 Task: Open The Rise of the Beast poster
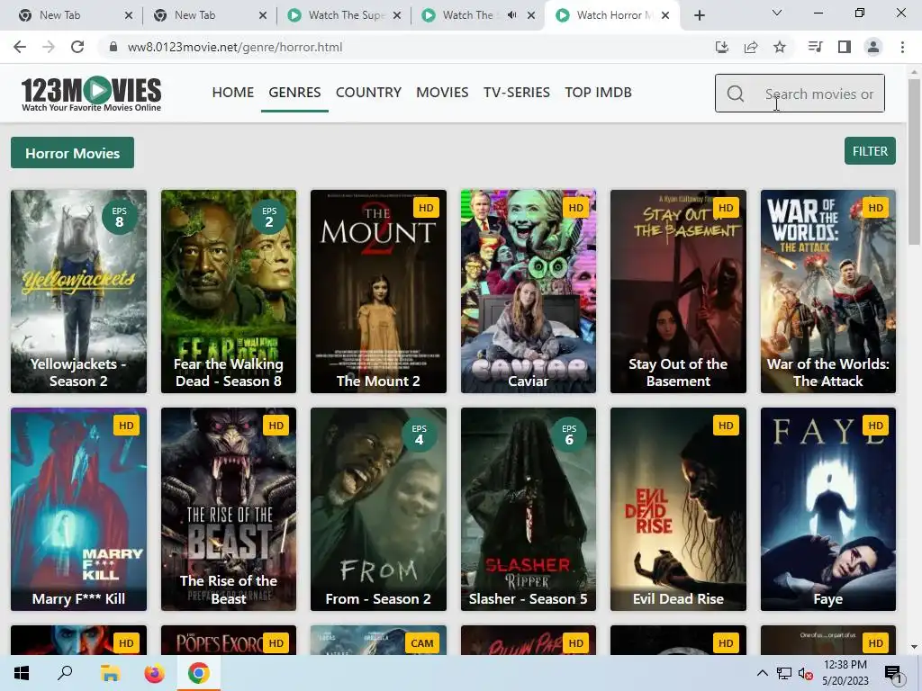[229, 509]
